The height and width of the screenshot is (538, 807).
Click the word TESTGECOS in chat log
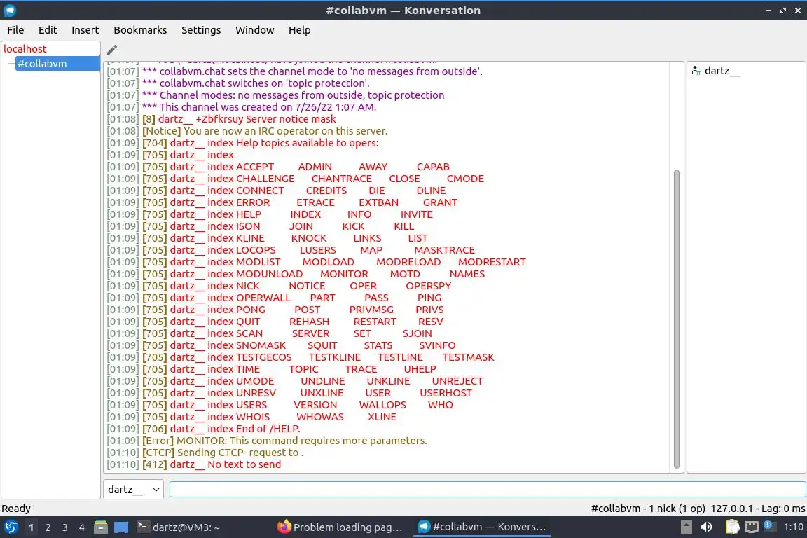click(x=263, y=357)
